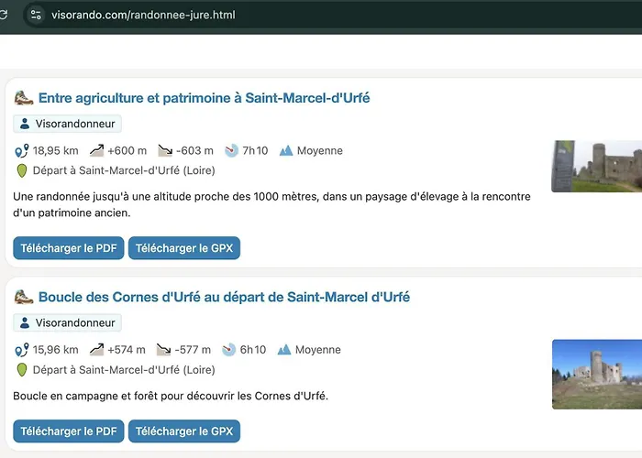Click the green location pin in the second hike
Viewport: 642px width, 458px height.
pyautogui.click(x=22, y=370)
